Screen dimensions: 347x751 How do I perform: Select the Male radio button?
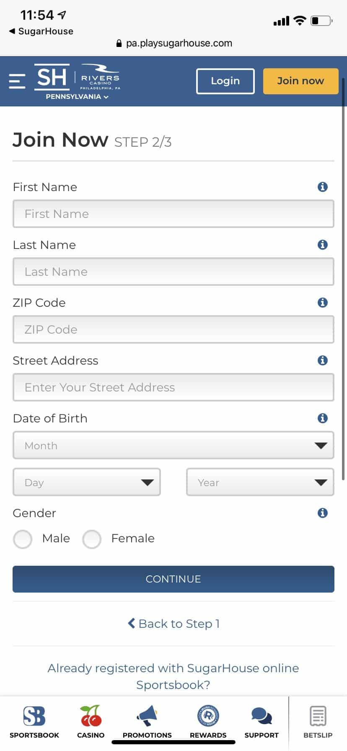click(23, 539)
